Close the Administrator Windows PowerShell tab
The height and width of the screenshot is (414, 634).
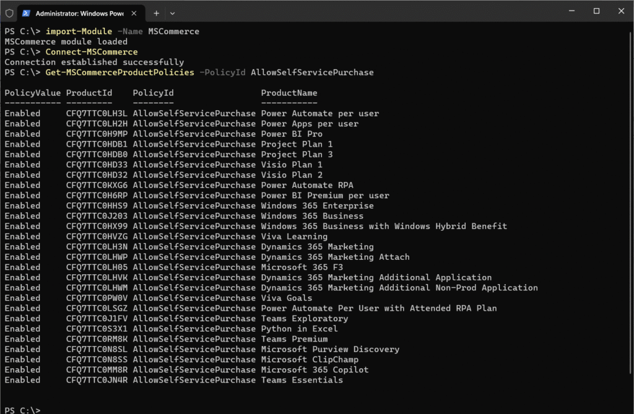(x=134, y=12)
